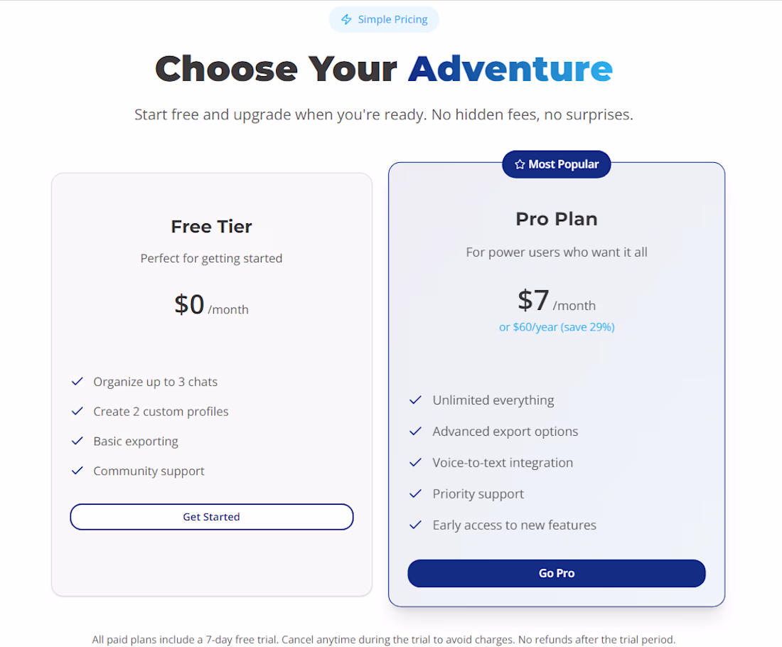Click the lightning bolt Simple Pricing icon
This screenshot has height=647, width=782.
pyautogui.click(x=346, y=20)
